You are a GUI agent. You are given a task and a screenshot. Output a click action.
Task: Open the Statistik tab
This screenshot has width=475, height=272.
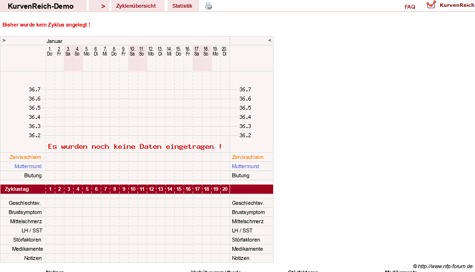point(182,6)
